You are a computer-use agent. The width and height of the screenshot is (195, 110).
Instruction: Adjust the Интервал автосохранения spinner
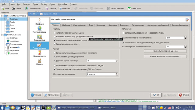117,74
